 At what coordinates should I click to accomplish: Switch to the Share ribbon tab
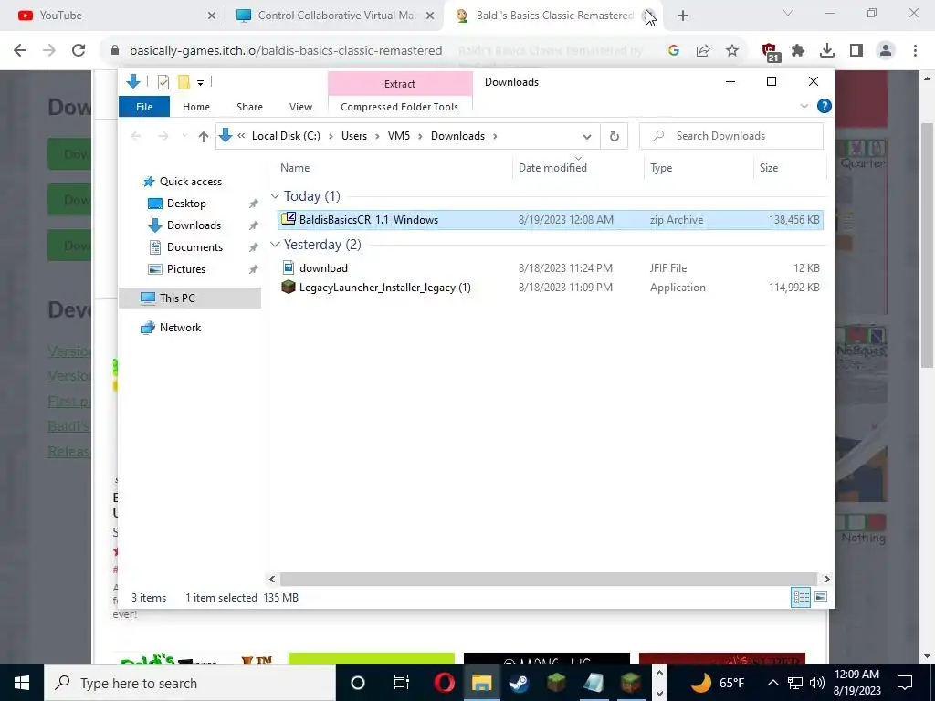249,107
